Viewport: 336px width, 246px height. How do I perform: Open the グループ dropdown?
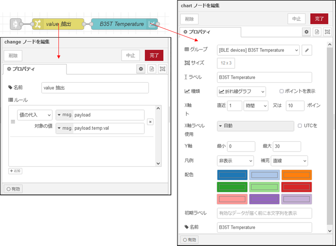[x=258, y=50]
